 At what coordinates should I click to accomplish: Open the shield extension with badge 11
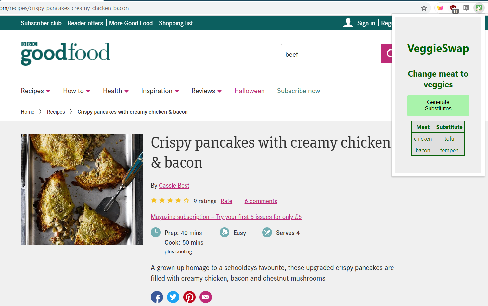tap(454, 9)
